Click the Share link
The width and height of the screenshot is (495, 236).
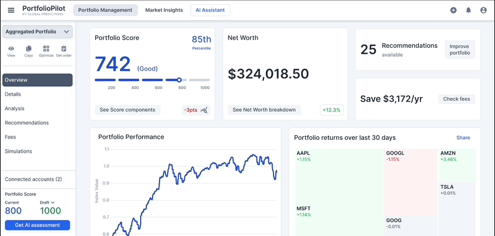pos(463,138)
